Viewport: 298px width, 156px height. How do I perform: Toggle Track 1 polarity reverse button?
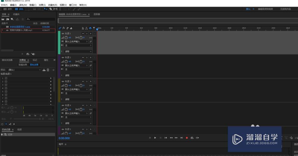pos(91,42)
